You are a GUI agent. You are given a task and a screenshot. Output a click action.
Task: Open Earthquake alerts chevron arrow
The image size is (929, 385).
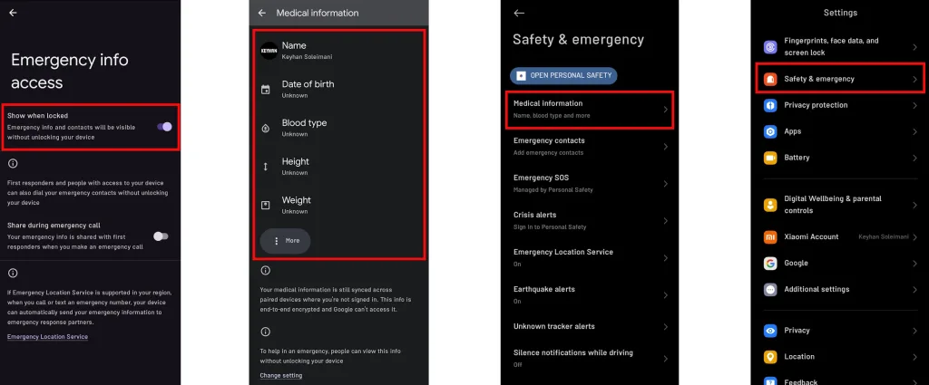tap(665, 294)
